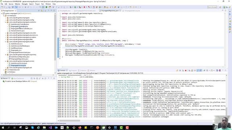
Task: Open the Source menu
Action: (11, 4)
